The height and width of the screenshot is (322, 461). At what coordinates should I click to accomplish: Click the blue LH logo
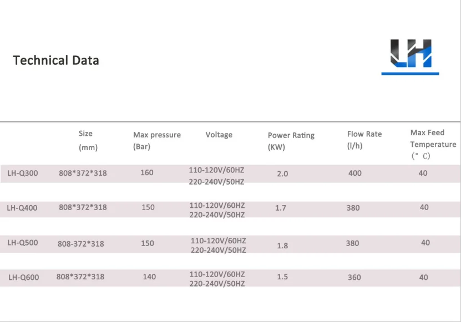tap(410, 57)
